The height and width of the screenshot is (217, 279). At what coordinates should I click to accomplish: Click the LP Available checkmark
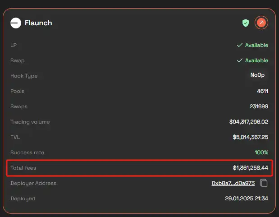pyautogui.click(x=240, y=45)
